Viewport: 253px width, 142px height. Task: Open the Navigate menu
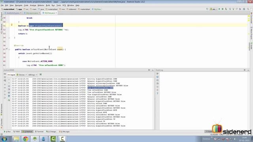pos(19,5)
